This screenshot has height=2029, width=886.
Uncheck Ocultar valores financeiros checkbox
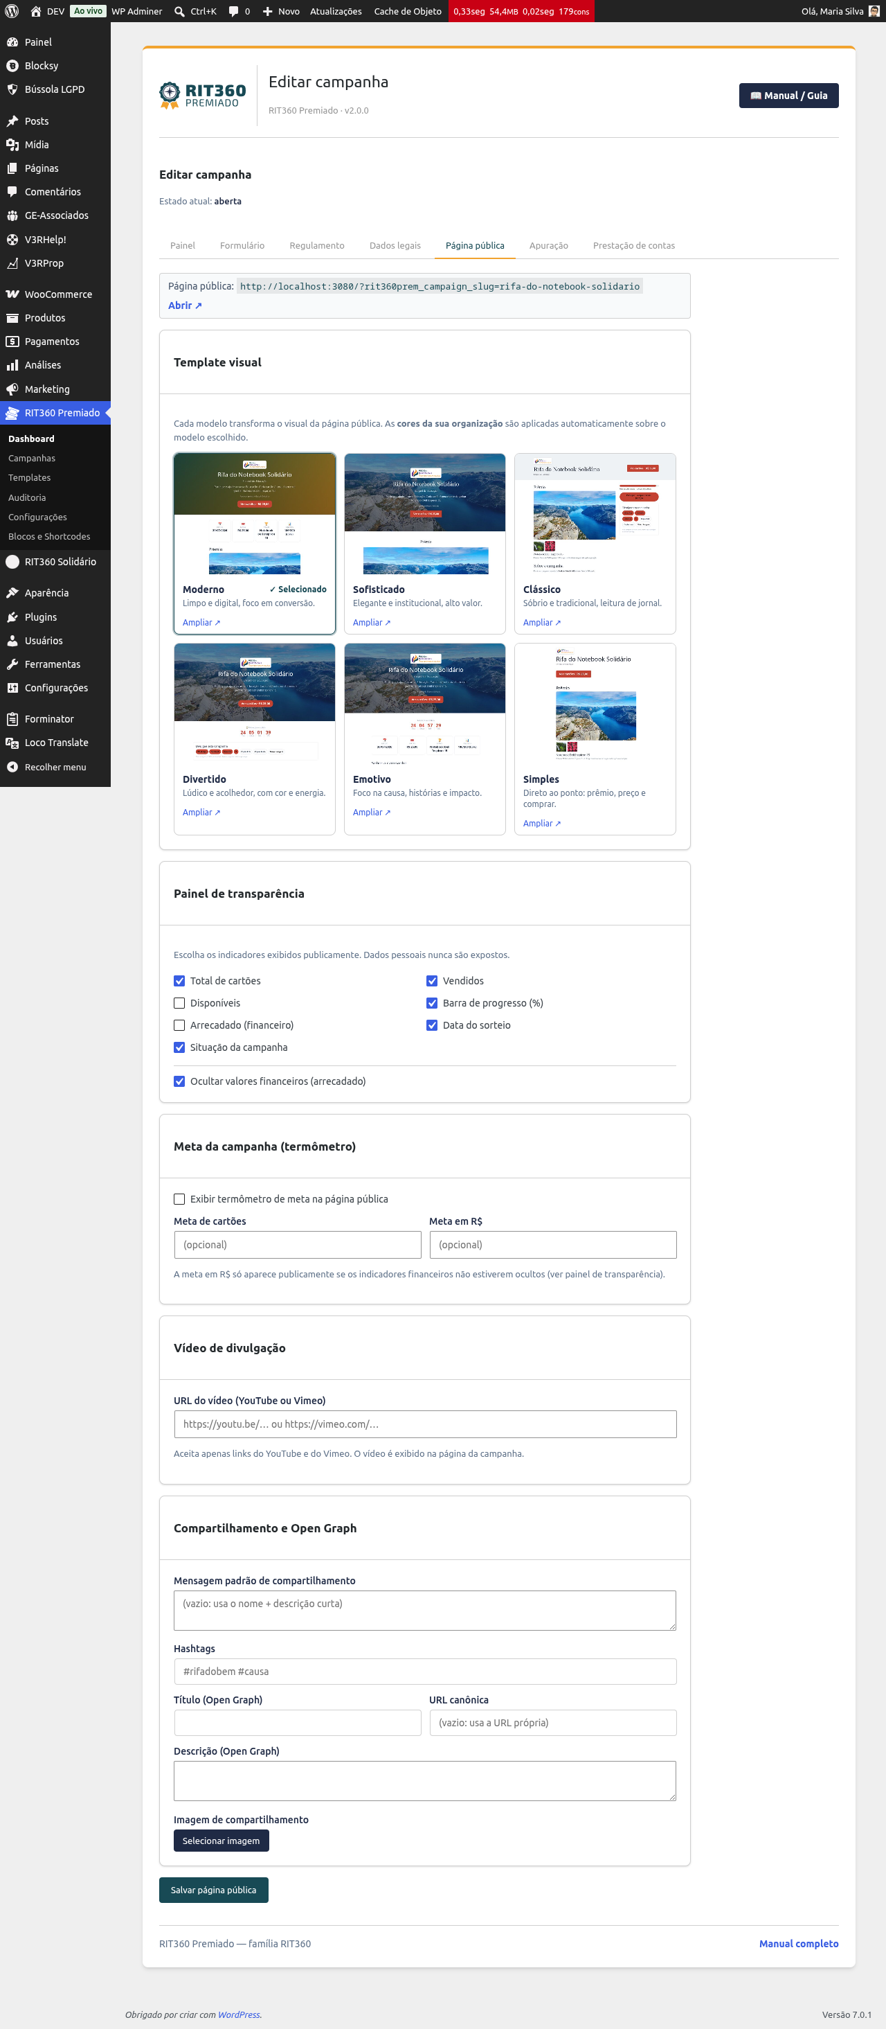pos(179,1081)
